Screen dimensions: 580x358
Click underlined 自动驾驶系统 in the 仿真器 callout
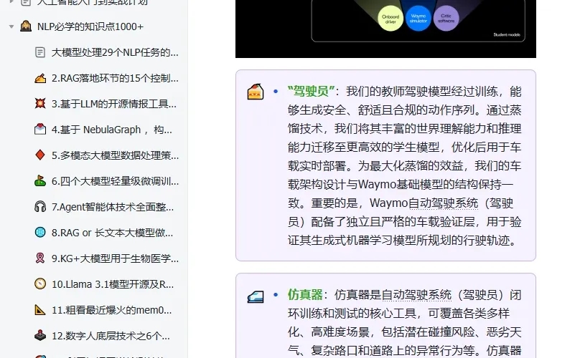pyautogui.click(x=416, y=294)
